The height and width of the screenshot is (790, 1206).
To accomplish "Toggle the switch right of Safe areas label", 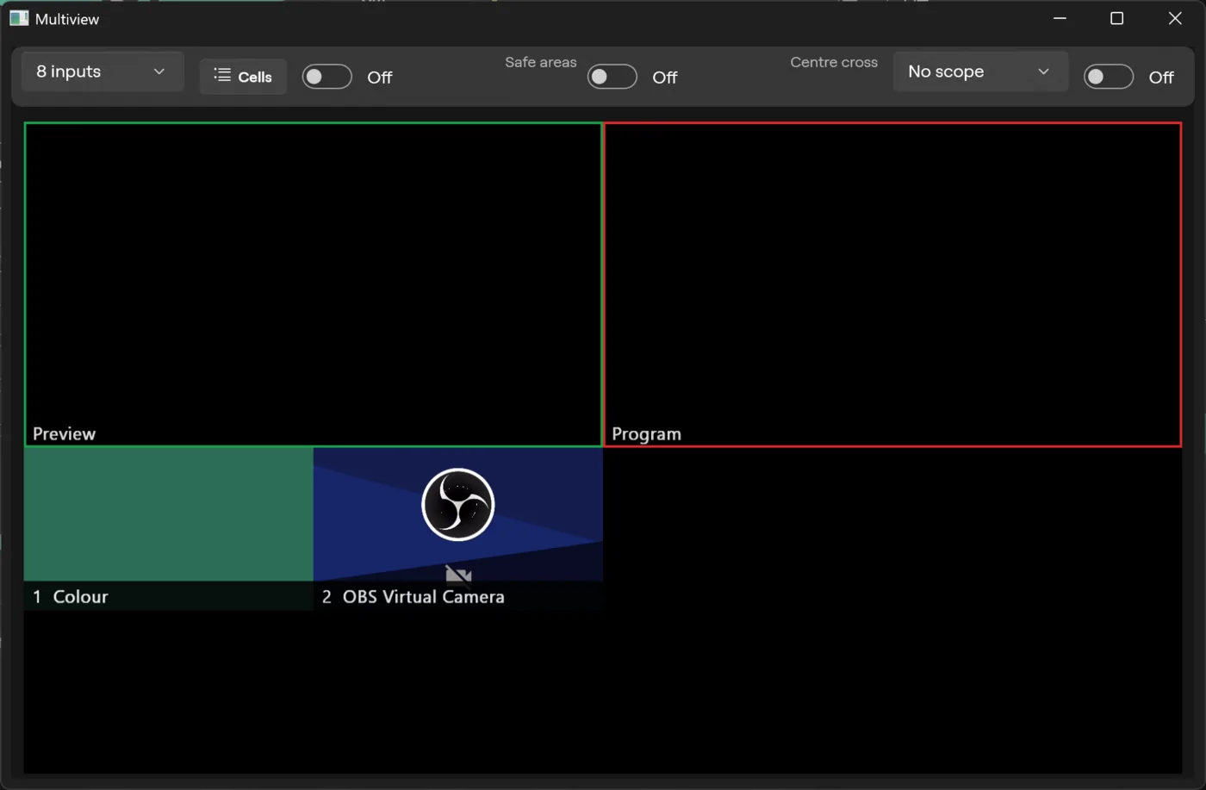I will pyautogui.click(x=612, y=77).
